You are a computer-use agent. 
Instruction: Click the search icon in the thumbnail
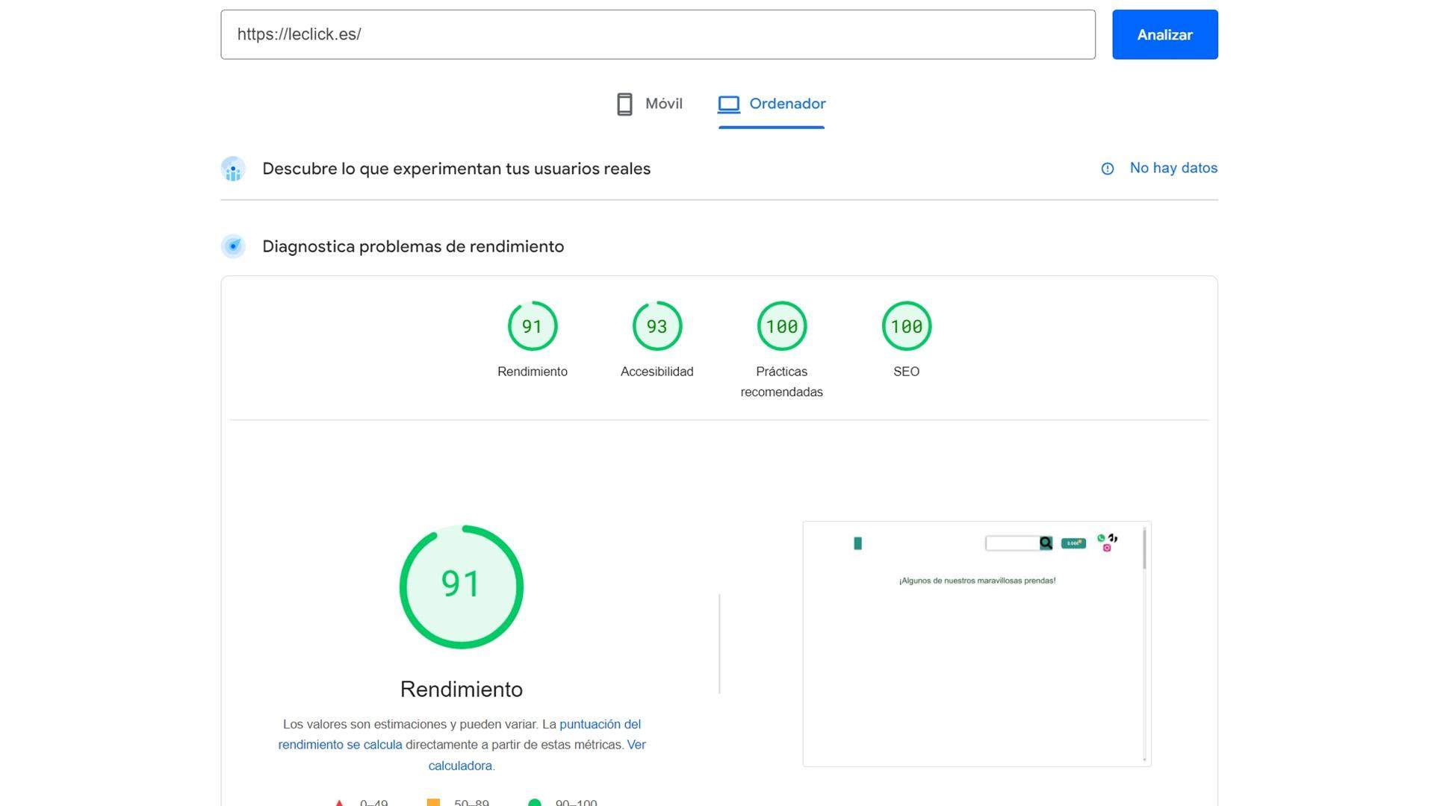tap(1046, 543)
